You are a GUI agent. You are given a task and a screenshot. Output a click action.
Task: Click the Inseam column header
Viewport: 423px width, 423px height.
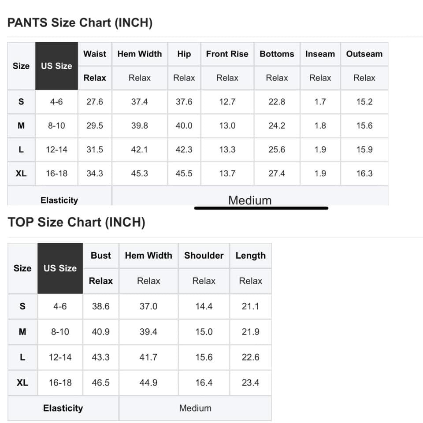[x=320, y=54]
